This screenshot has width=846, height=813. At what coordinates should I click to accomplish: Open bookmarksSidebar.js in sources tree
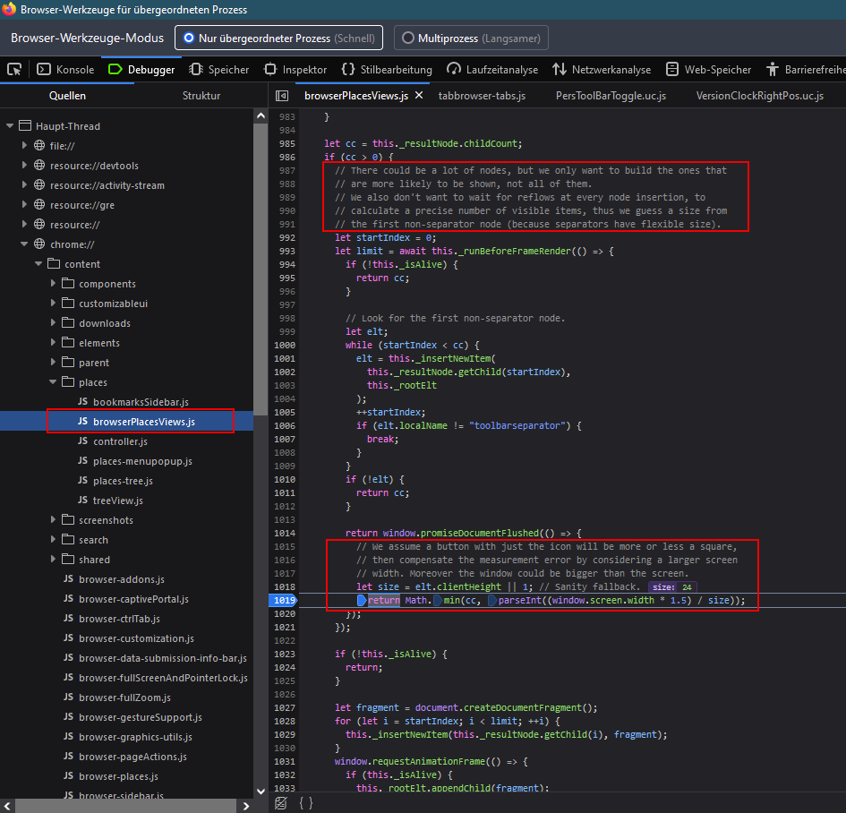[141, 402]
